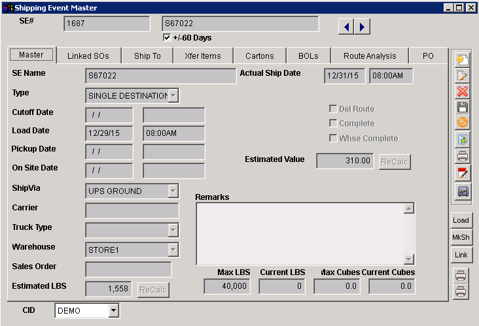This screenshot has height=326, width=479.
Task: Open the ShipVia dropdown
Action: click(173, 191)
